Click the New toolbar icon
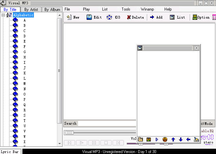The image size is (216, 154). coord(69,17)
